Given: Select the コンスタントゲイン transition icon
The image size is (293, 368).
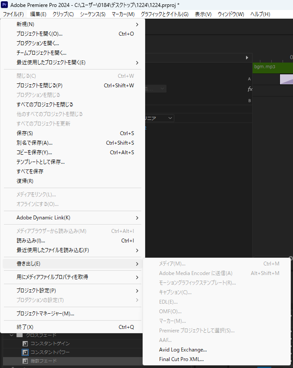Looking at the screenshot, I should click(25, 343).
